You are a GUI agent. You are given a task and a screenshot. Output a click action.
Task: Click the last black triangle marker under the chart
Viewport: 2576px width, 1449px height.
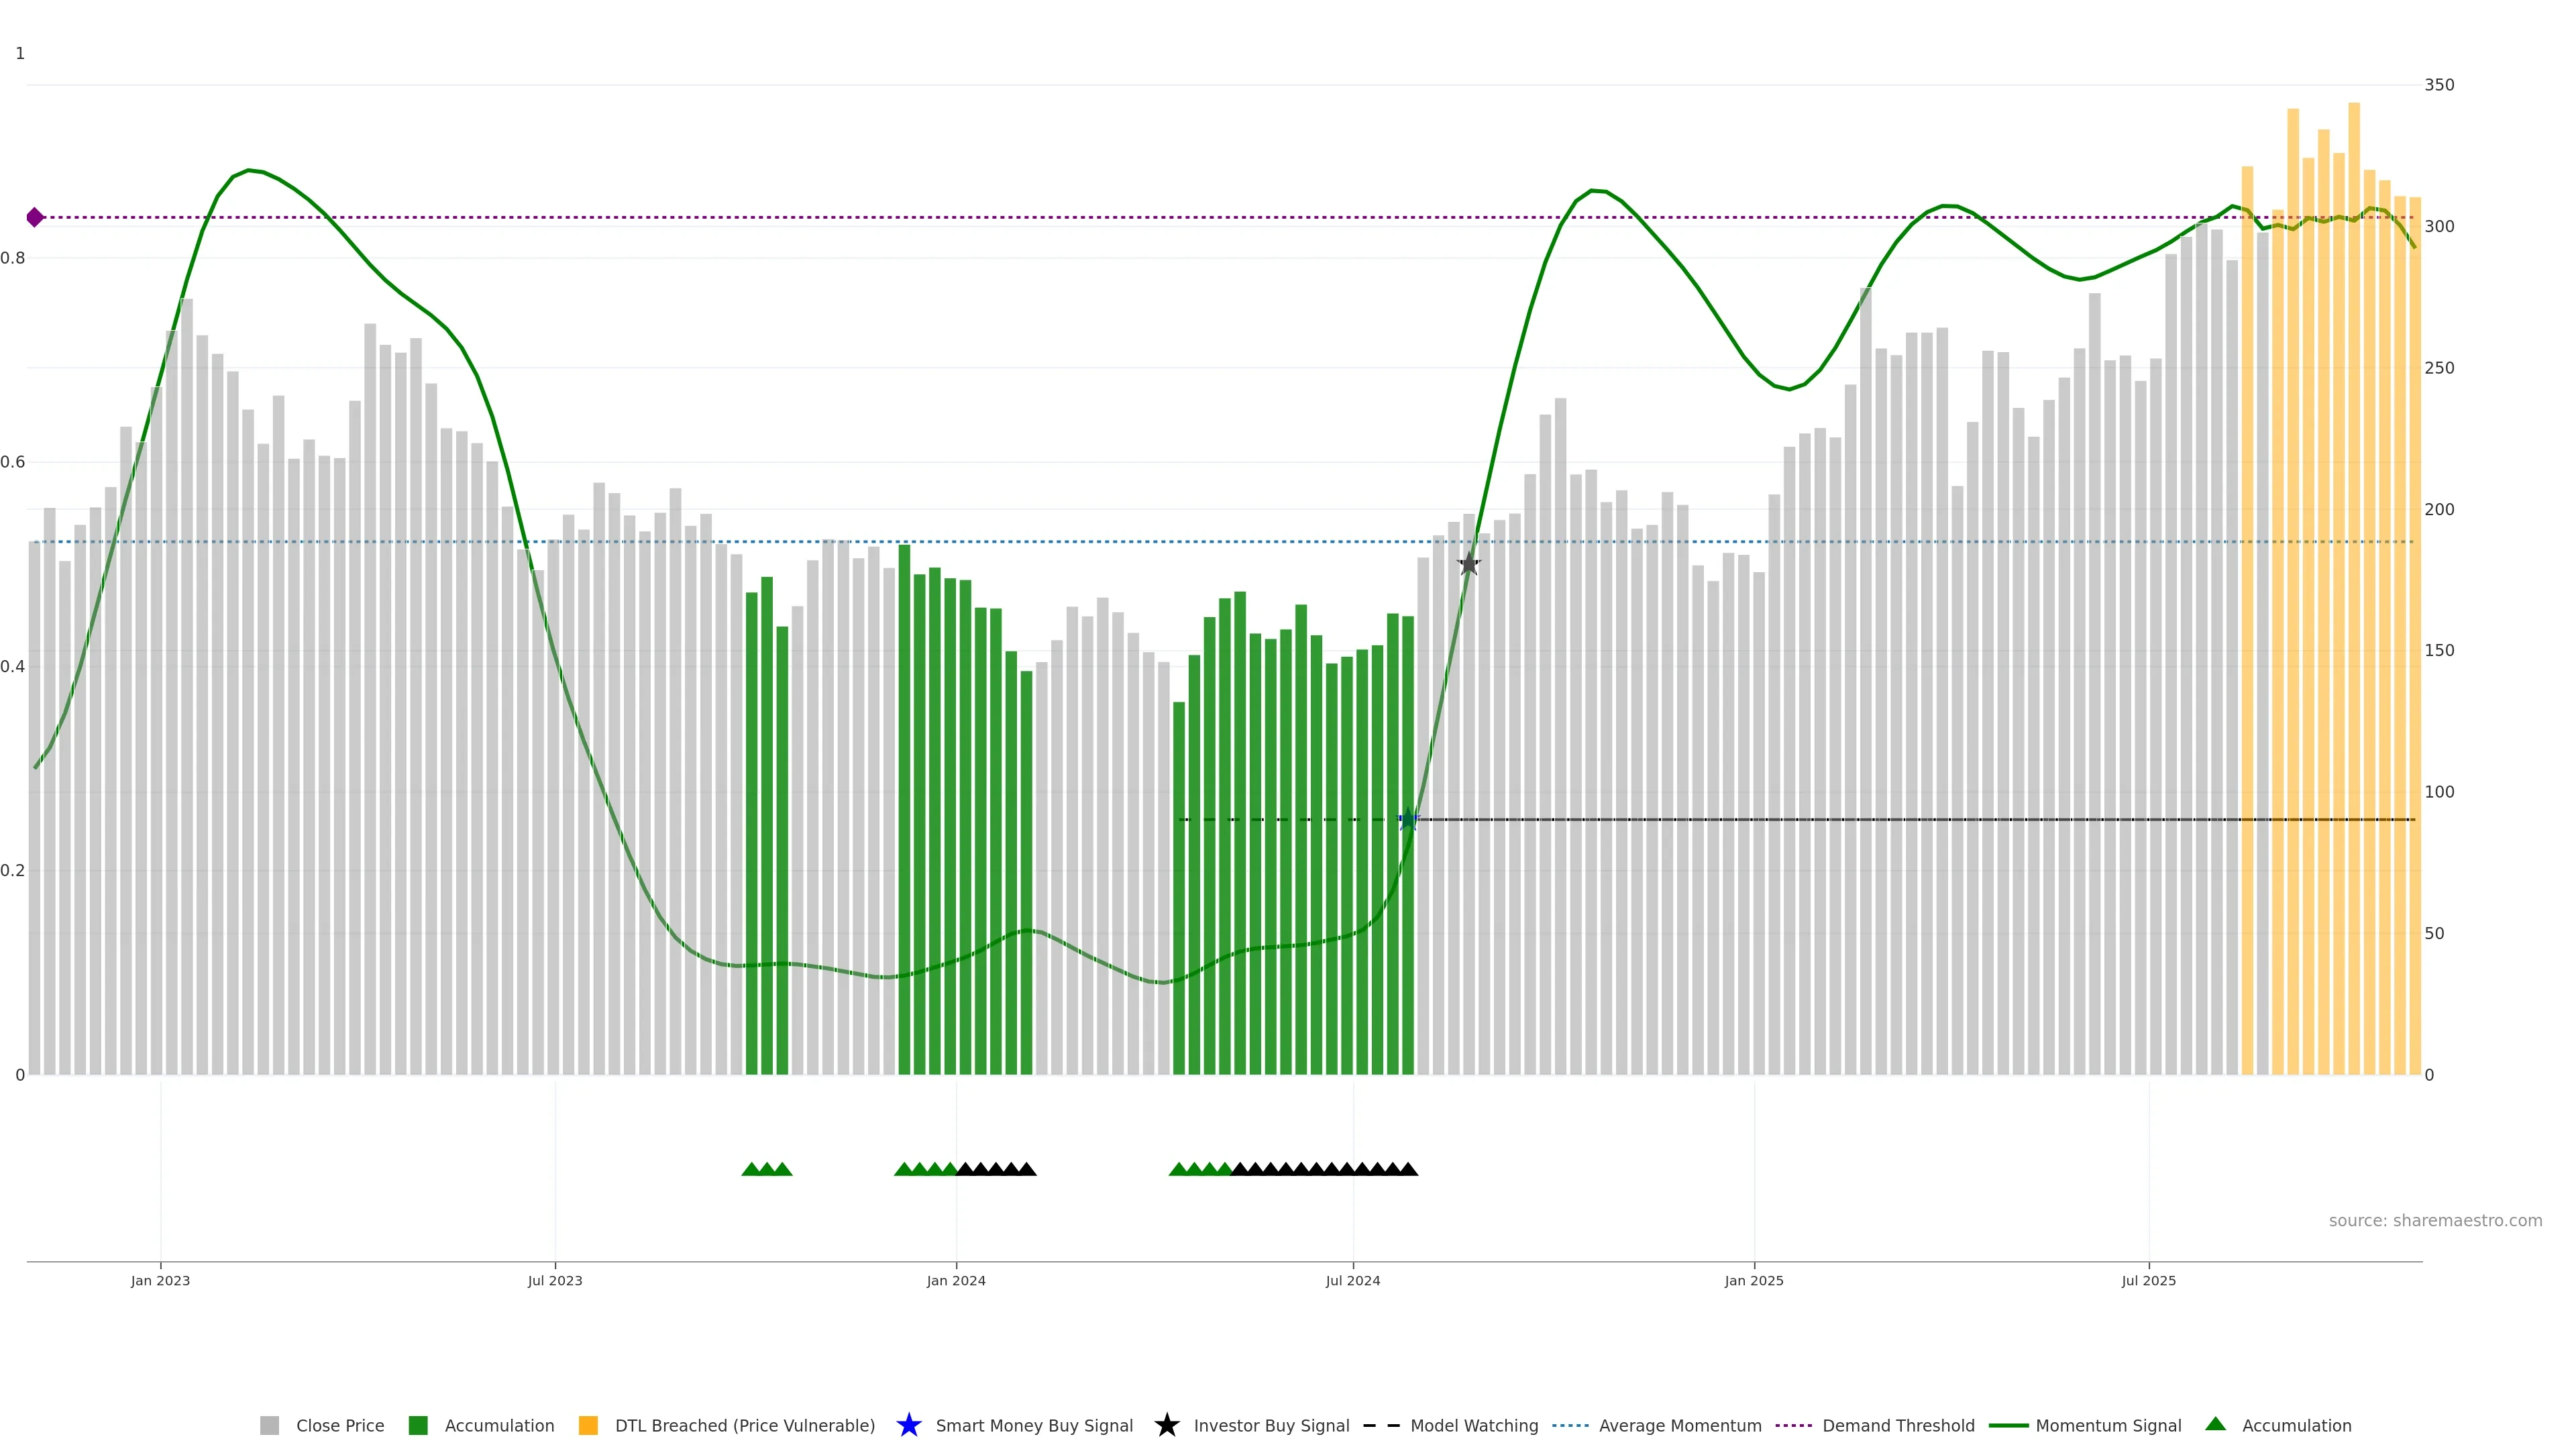(x=1408, y=1169)
